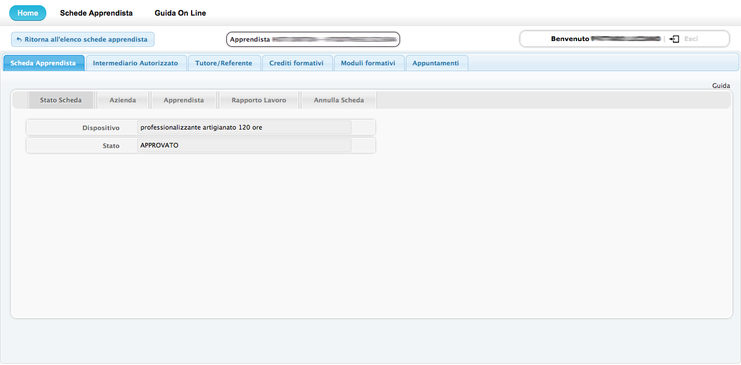Open the Tutore/Referente tab
Viewport: 741px width, 365px height.
pos(223,63)
